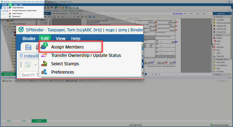Image resolution: width=233 pixels, height=127 pixels.
Task: Open the enlarged View menu
Action: [61, 39]
